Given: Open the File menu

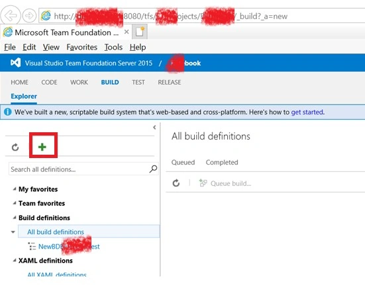Looking at the screenshot, I should click(10, 47).
